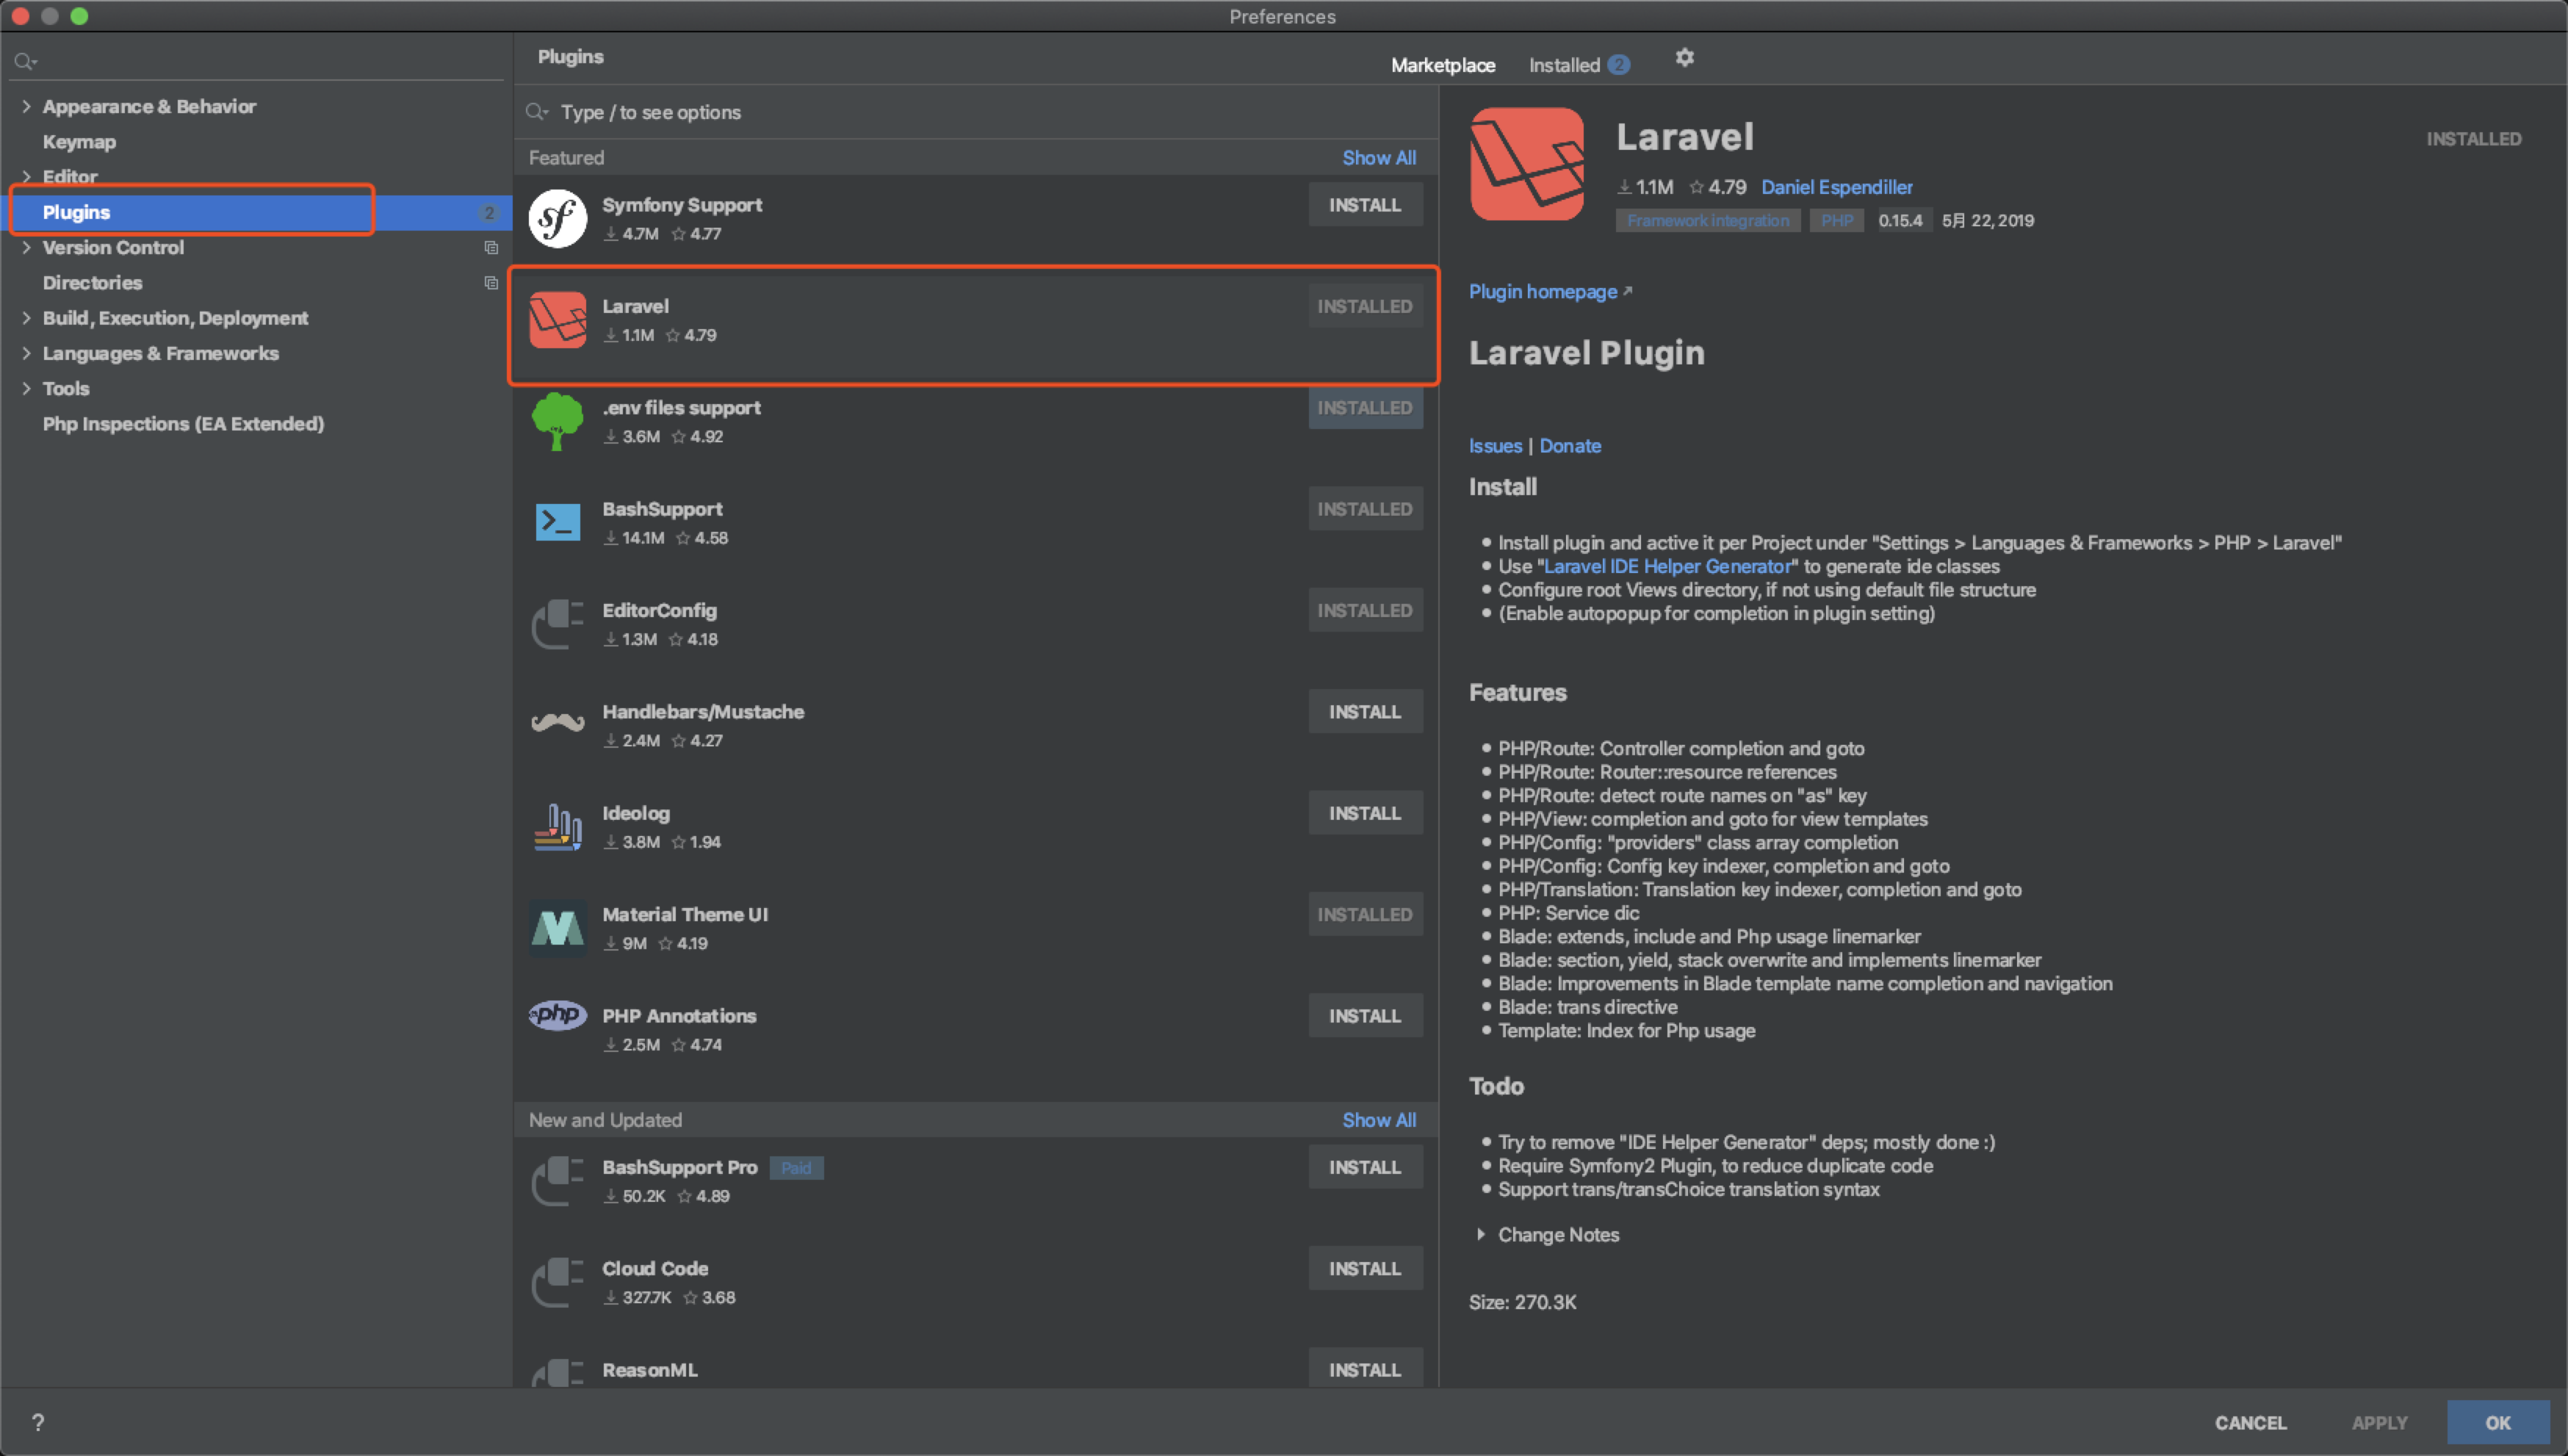Click the Cancel button

coord(2250,1422)
